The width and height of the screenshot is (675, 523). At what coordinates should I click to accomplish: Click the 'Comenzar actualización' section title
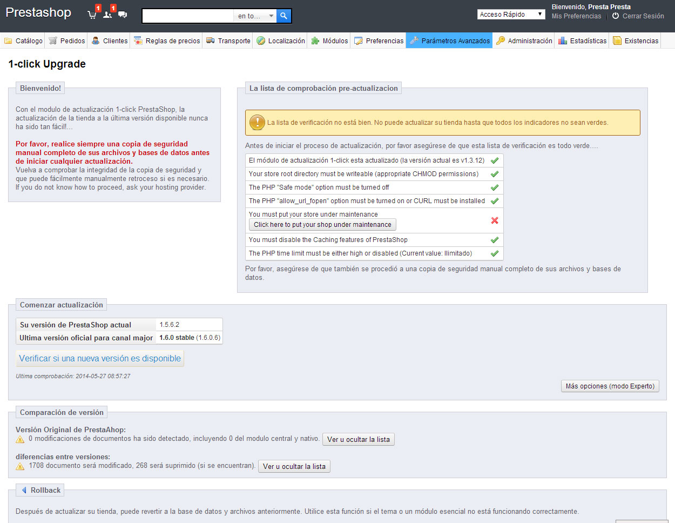(x=62, y=305)
